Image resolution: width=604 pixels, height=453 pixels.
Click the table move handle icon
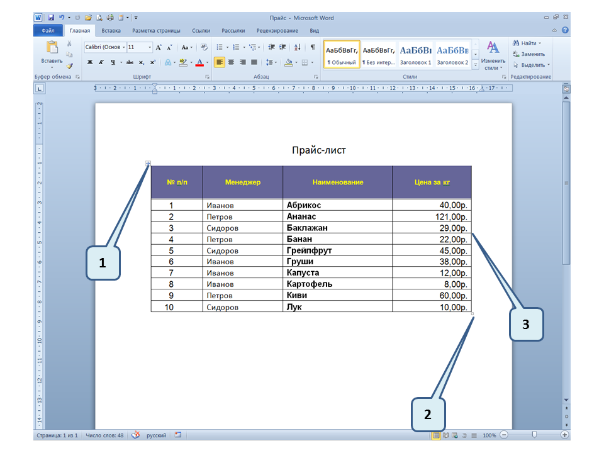[x=148, y=164]
